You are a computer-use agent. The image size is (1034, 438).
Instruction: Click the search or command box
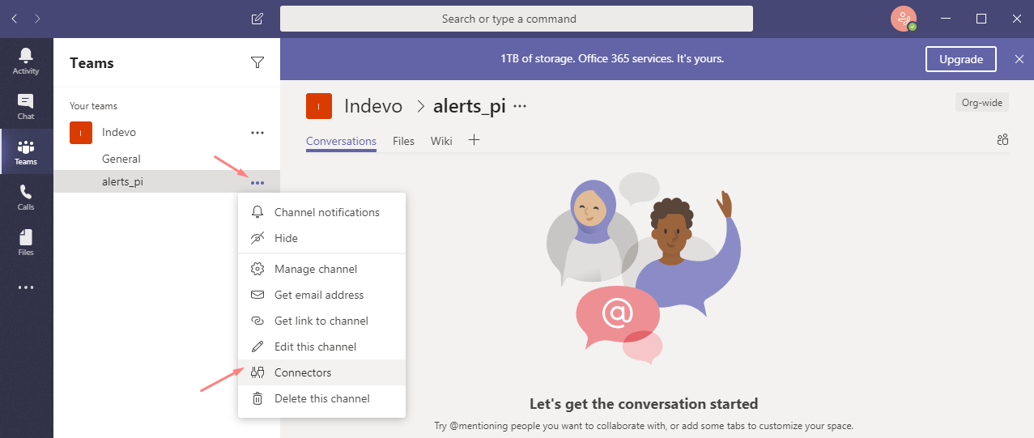516,19
